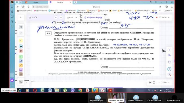Click the A avatar with red dot

(x=169, y=74)
